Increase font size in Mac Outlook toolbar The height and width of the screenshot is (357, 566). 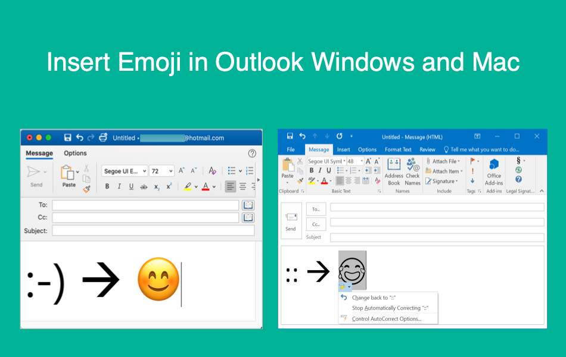[182, 171]
